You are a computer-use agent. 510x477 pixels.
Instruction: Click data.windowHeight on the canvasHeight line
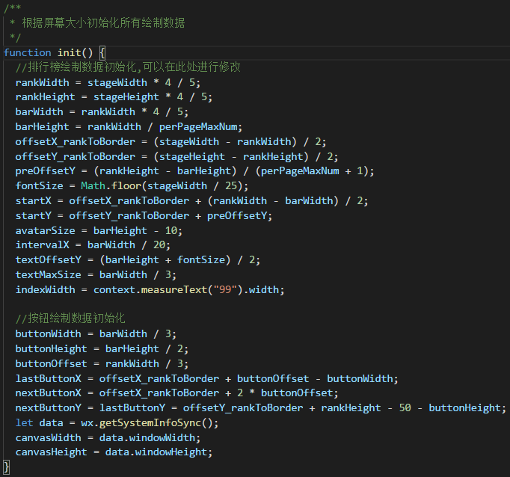[x=165, y=452]
